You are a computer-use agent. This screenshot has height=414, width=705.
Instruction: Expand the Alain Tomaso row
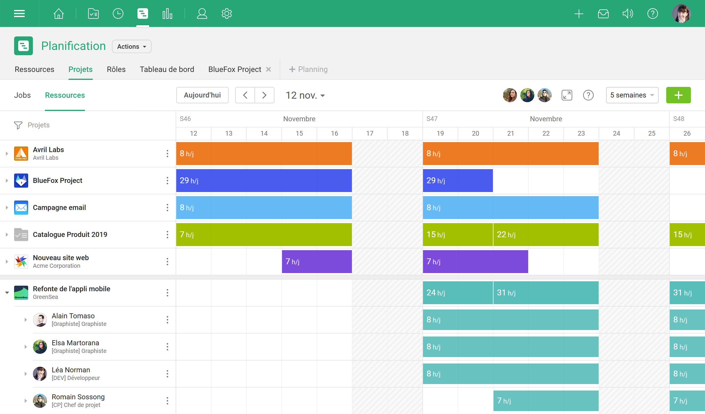(26, 320)
